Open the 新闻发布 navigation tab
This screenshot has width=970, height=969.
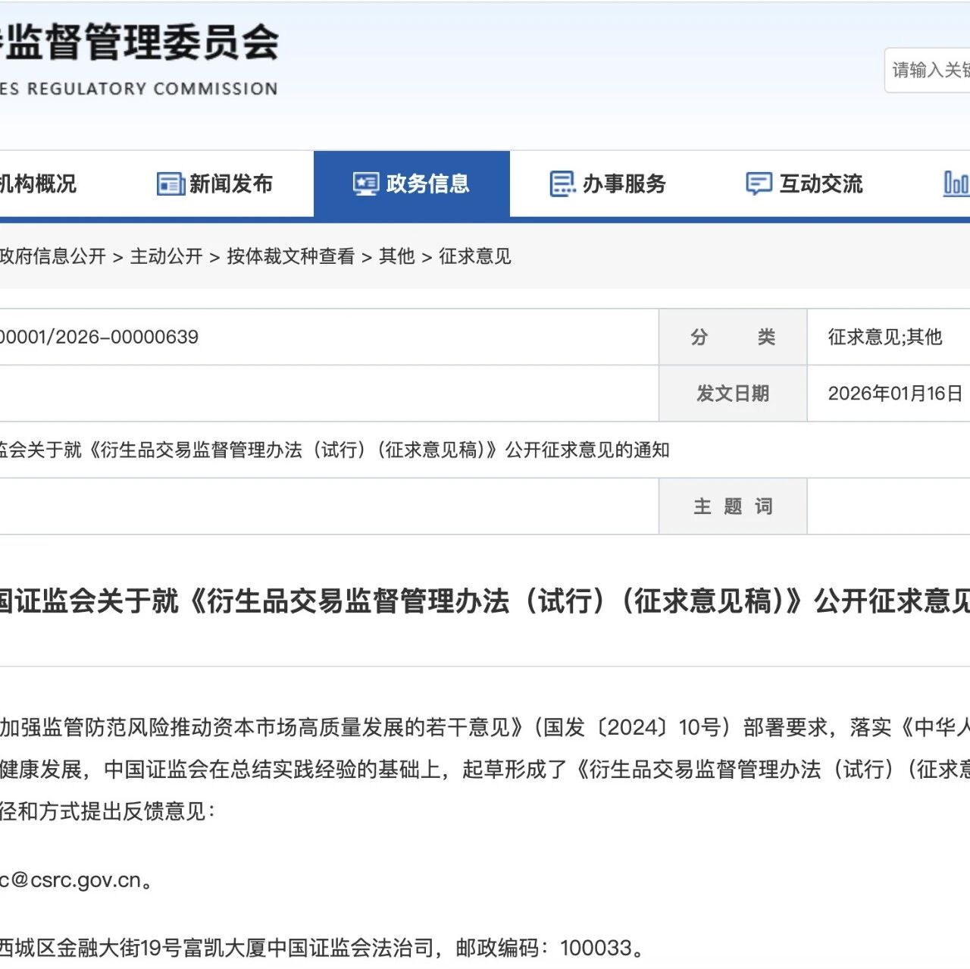pyautogui.click(x=215, y=183)
